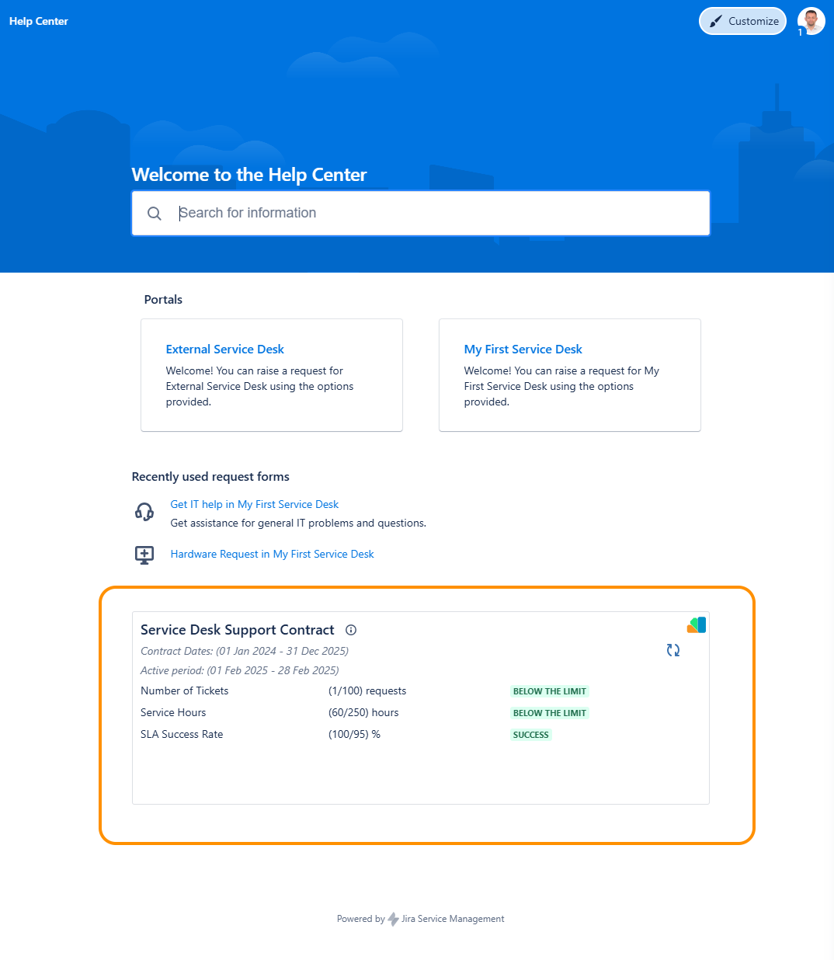
Task: Click the Service Hours BELOW THE LIMIT badge
Action: [550, 713]
